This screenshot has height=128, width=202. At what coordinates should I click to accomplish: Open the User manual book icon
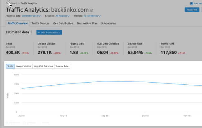coord(191,3)
